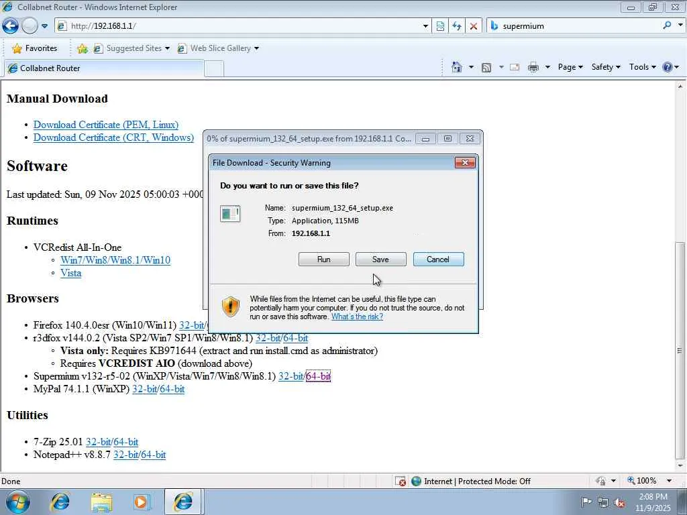Open search provider dropdown arrow
The image size is (687, 515).
(x=680, y=26)
